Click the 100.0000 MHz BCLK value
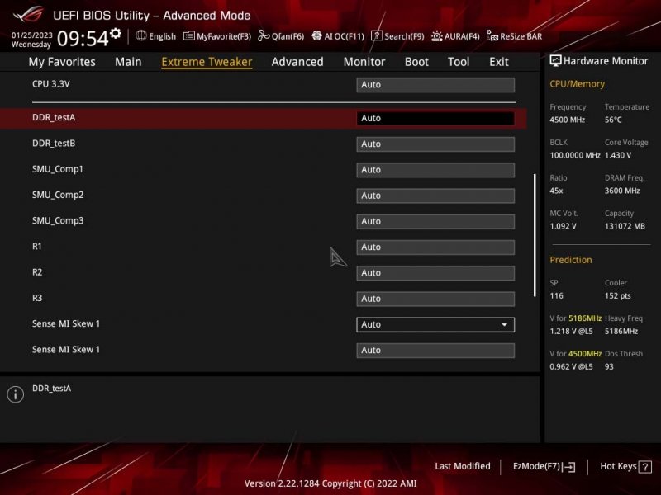661x495 pixels. click(x=575, y=155)
